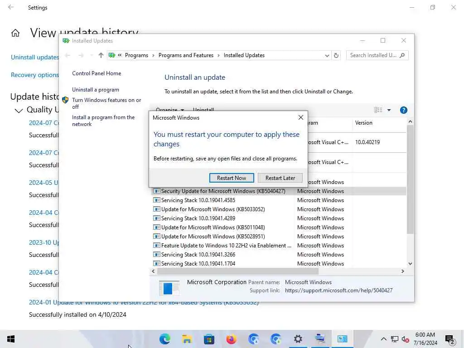Open Uninstall updates link in Settings
The height and width of the screenshot is (348, 464).
35,57
